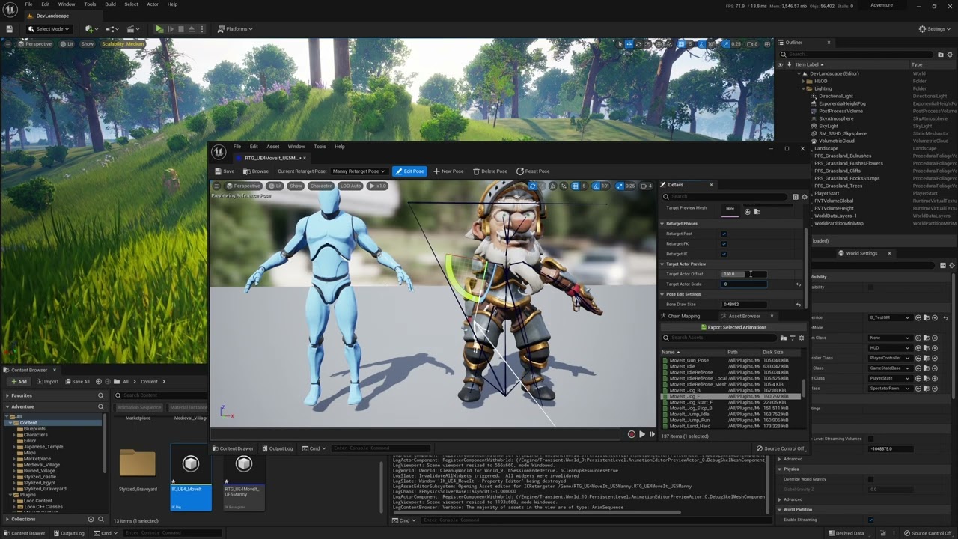Viewport: 958px width, 539px height.
Task: Open the Current Retarget Pose dropdown
Action: 359,171
